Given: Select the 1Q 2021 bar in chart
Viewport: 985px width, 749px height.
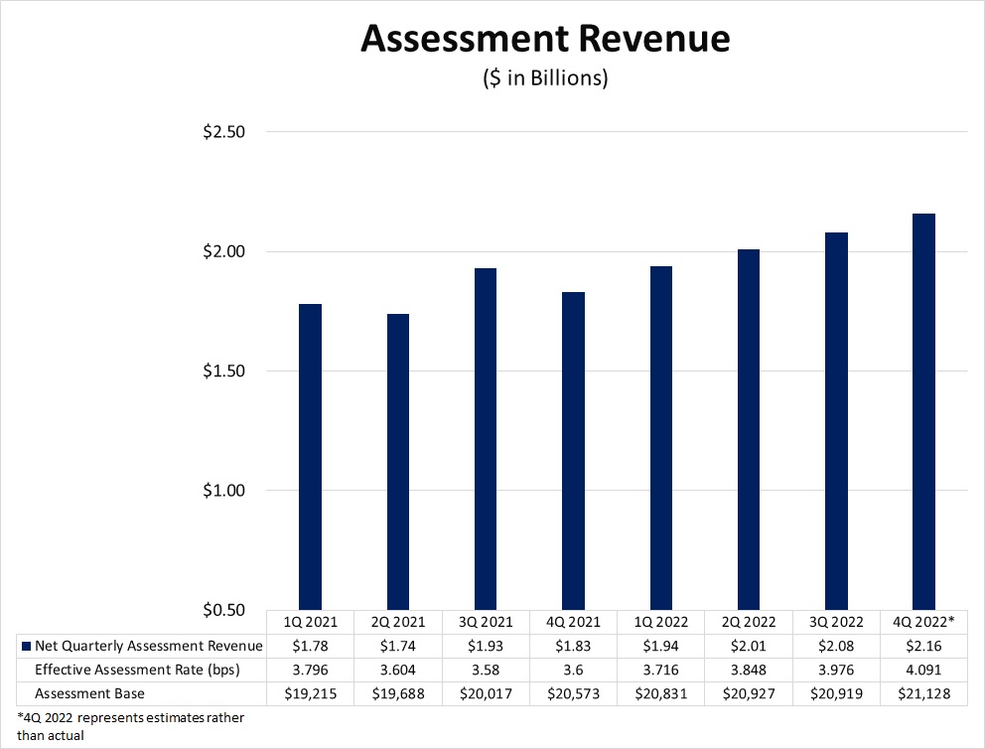Looking at the screenshot, I should tap(310, 457).
